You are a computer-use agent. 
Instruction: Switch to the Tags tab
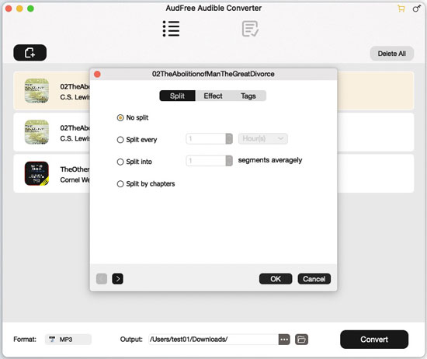(x=248, y=96)
